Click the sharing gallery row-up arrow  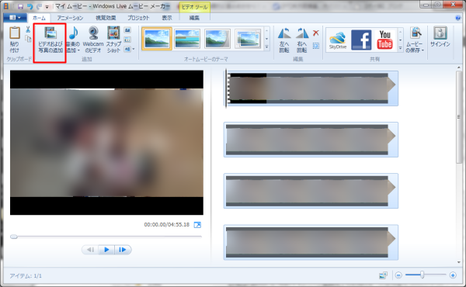(x=400, y=32)
